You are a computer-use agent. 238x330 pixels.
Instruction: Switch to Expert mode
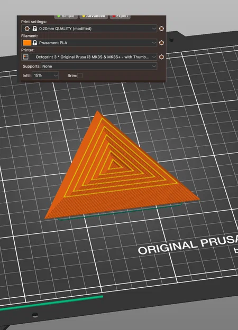[120, 16]
